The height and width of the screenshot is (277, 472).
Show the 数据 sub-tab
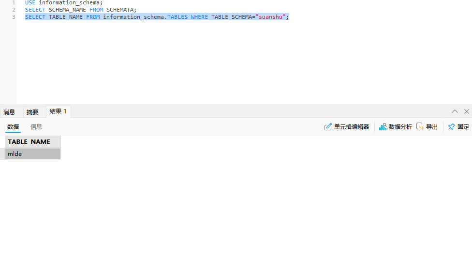click(13, 127)
